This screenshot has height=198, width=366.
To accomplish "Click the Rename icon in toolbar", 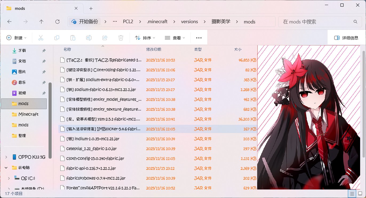I will tap(89, 38).
